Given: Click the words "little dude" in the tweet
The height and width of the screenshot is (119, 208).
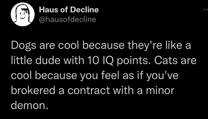Looking at the screenshot, I should [35, 61].
